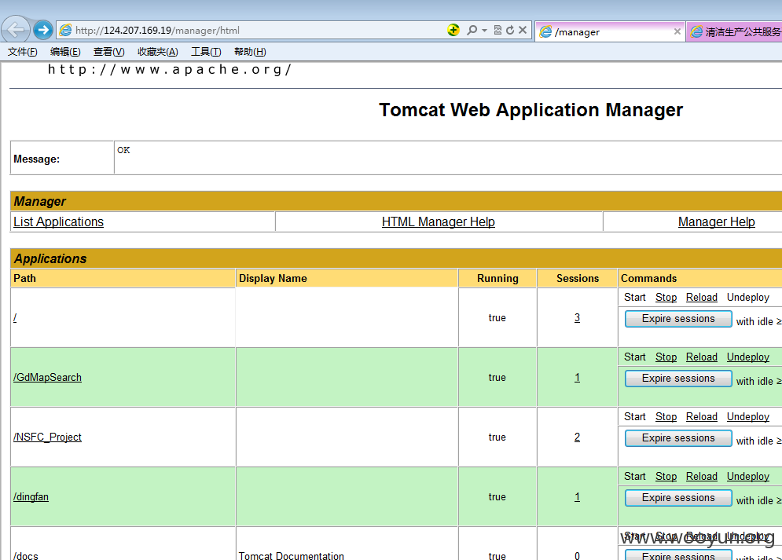Click the Running column header
This screenshot has height=560, width=782.
pyautogui.click(x=497, y=279)
